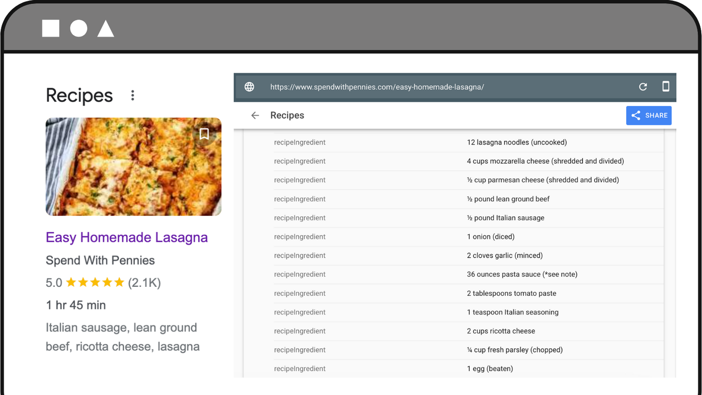Click the 5.0 rating value
Viewport: 702px width, 395px height.
[x=54, y=282]
